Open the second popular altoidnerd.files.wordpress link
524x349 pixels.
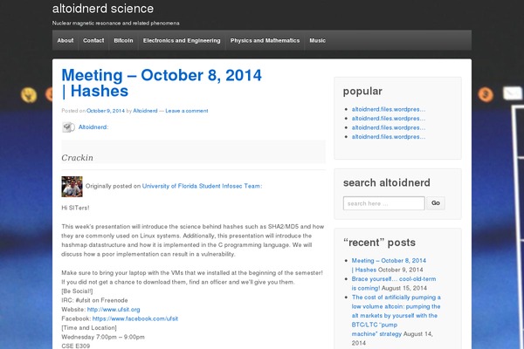pyautogui.click(x=389, y=119)
